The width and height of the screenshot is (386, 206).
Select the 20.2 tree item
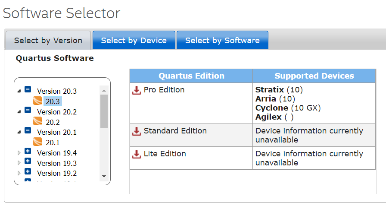53,122
